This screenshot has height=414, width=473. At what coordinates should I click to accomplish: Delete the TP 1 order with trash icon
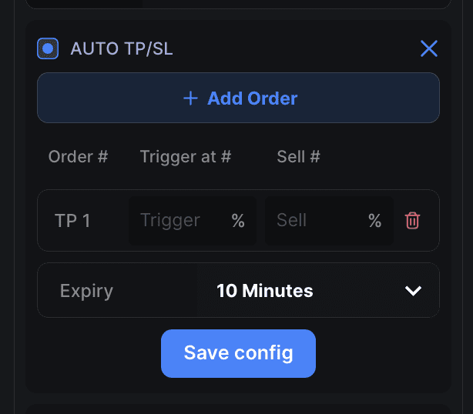coord(412,221)
